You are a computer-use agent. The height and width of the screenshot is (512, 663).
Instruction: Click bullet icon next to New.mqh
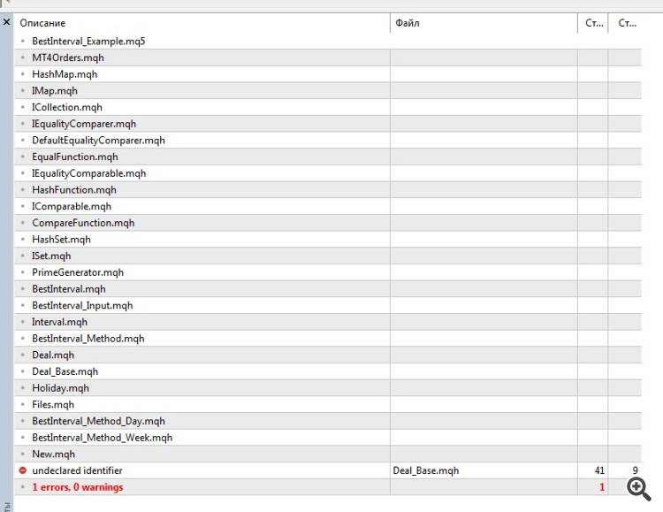23,454
